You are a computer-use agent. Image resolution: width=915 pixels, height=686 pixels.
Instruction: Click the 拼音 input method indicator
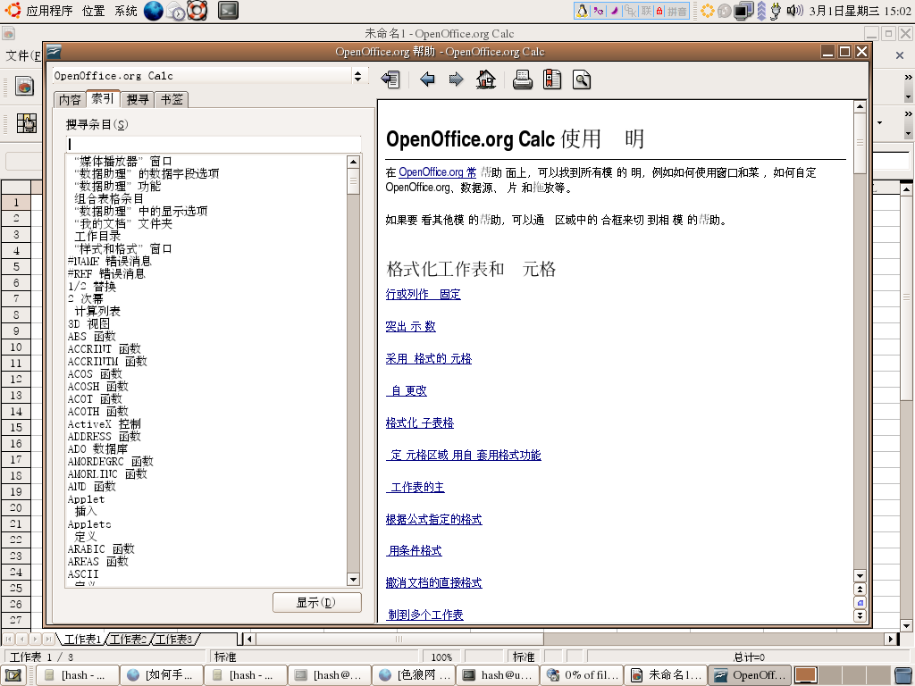pyautogui.click(x=677, y=11)
